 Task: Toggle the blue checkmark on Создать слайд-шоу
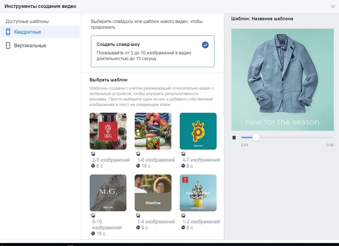tap(205, 45)
